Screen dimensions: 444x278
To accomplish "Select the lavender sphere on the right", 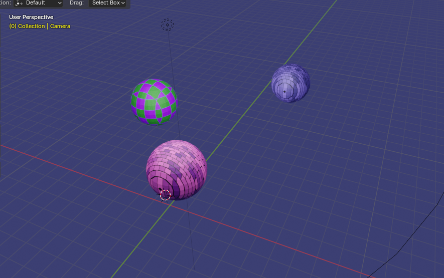I will [x=291, y=83].
